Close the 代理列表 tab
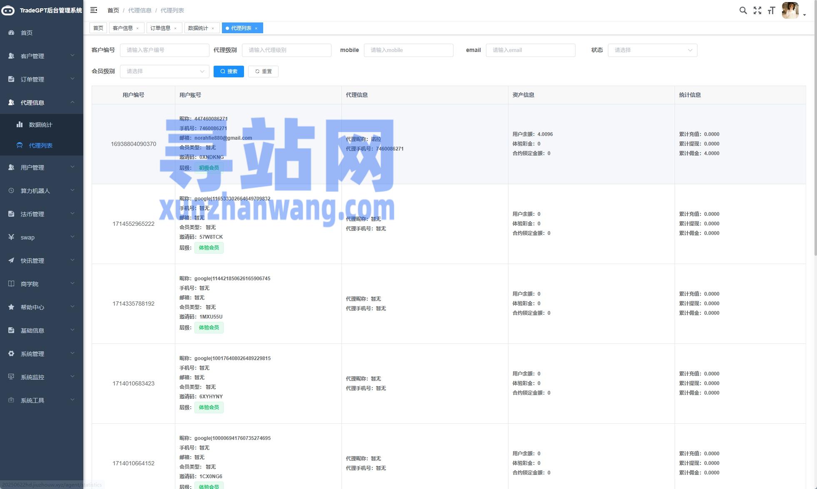The width and height of the screenshot is (817, 489). click(256, 28)
